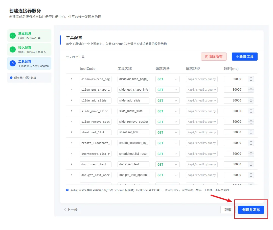Click the green check icon of 基本信息
273x230 pixels.
pos(13,36)
